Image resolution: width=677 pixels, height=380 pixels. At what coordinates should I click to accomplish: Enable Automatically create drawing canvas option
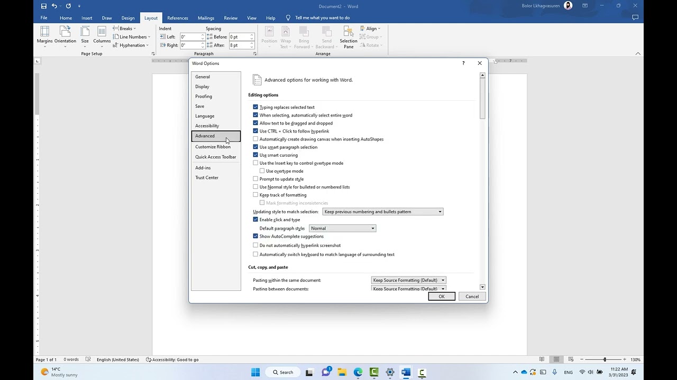tap(255, 139)
